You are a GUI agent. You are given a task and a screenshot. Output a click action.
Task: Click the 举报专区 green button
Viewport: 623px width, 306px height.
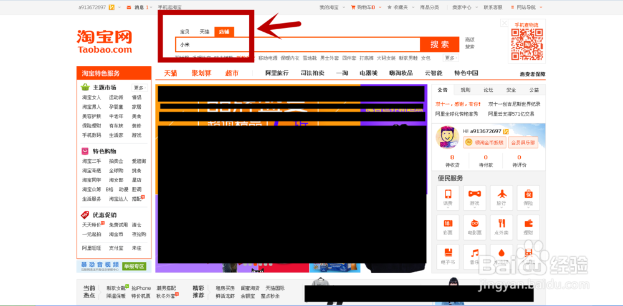point(134,266)
